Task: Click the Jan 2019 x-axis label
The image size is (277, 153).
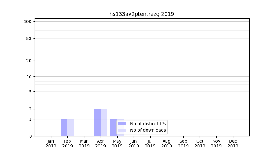Action: [x=51, y=144]
